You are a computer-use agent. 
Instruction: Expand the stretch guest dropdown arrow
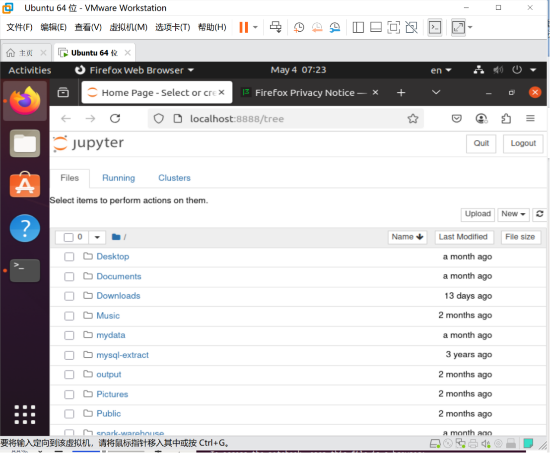[471, 27]
